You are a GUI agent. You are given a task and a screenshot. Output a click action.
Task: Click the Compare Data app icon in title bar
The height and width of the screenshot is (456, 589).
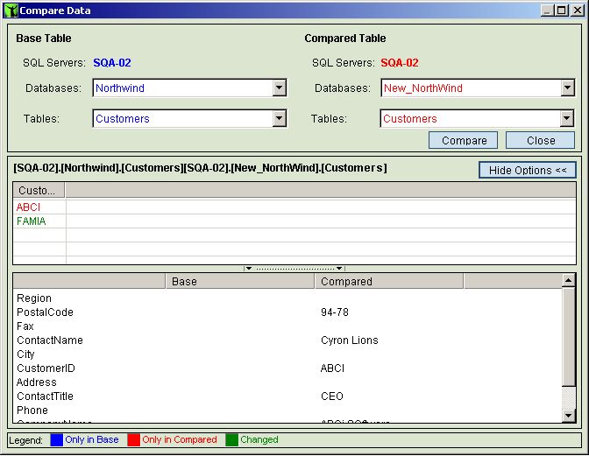[11, 11]
